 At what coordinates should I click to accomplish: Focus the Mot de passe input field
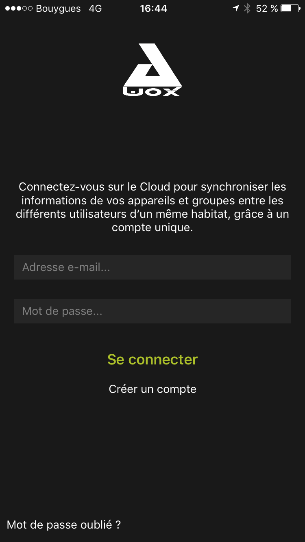pyautogui.click(x=152, y=311)
